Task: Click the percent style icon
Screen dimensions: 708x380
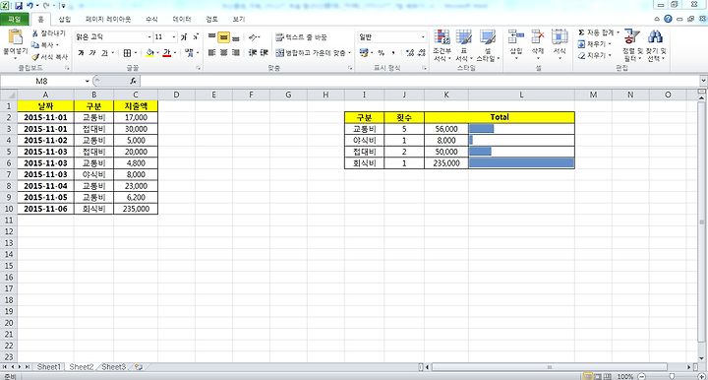Action: pos(382,53)
